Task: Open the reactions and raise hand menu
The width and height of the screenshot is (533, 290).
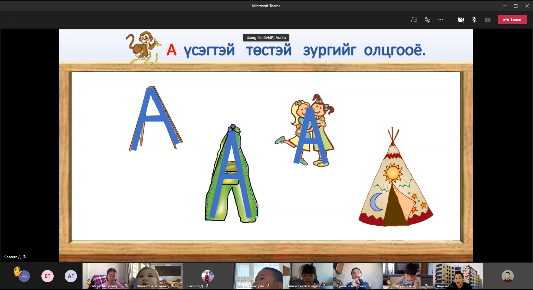Action: (x=427, y=20)
